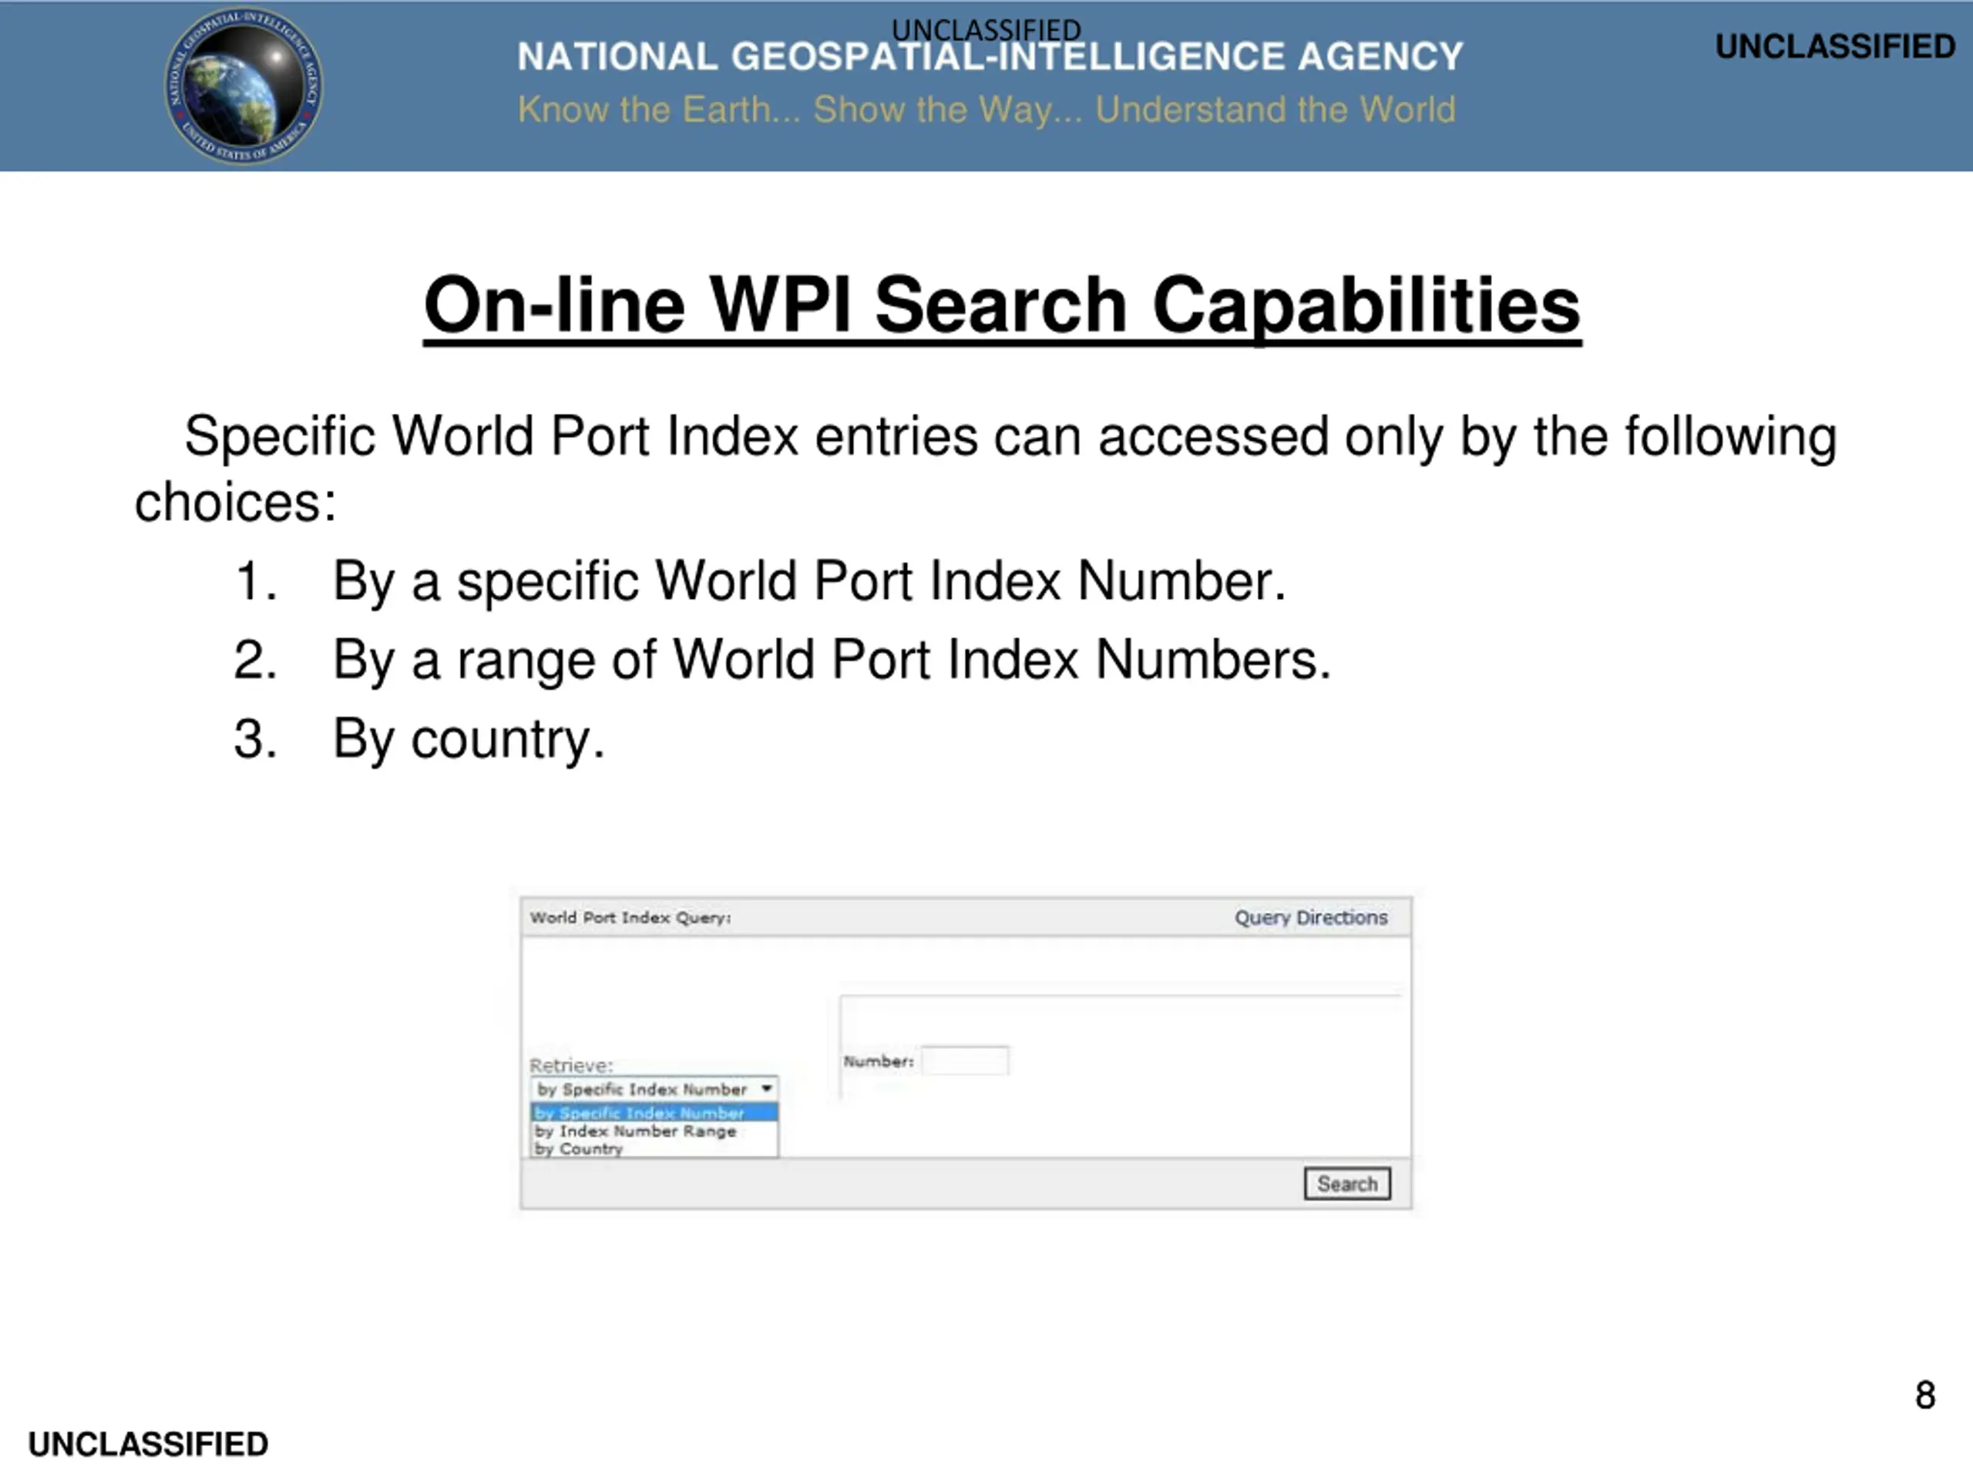Click the 'by Specific Index Number' combo box
The height and width of the screenshot is (1480, 1973).
point(654,1088)
